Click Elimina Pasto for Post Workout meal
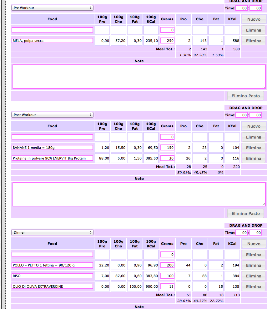Image resolution: width=272 pixels, height=309 pixels. click(246, 214)
